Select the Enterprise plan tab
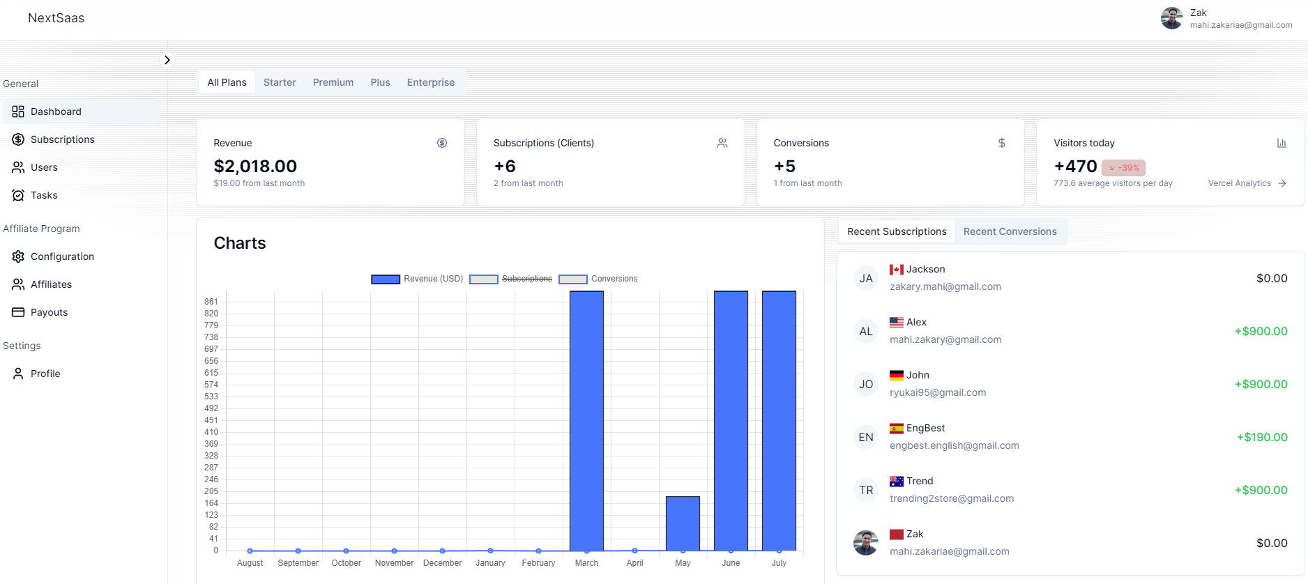Screen dimensions: 1308x584 [x=431, y=82]
